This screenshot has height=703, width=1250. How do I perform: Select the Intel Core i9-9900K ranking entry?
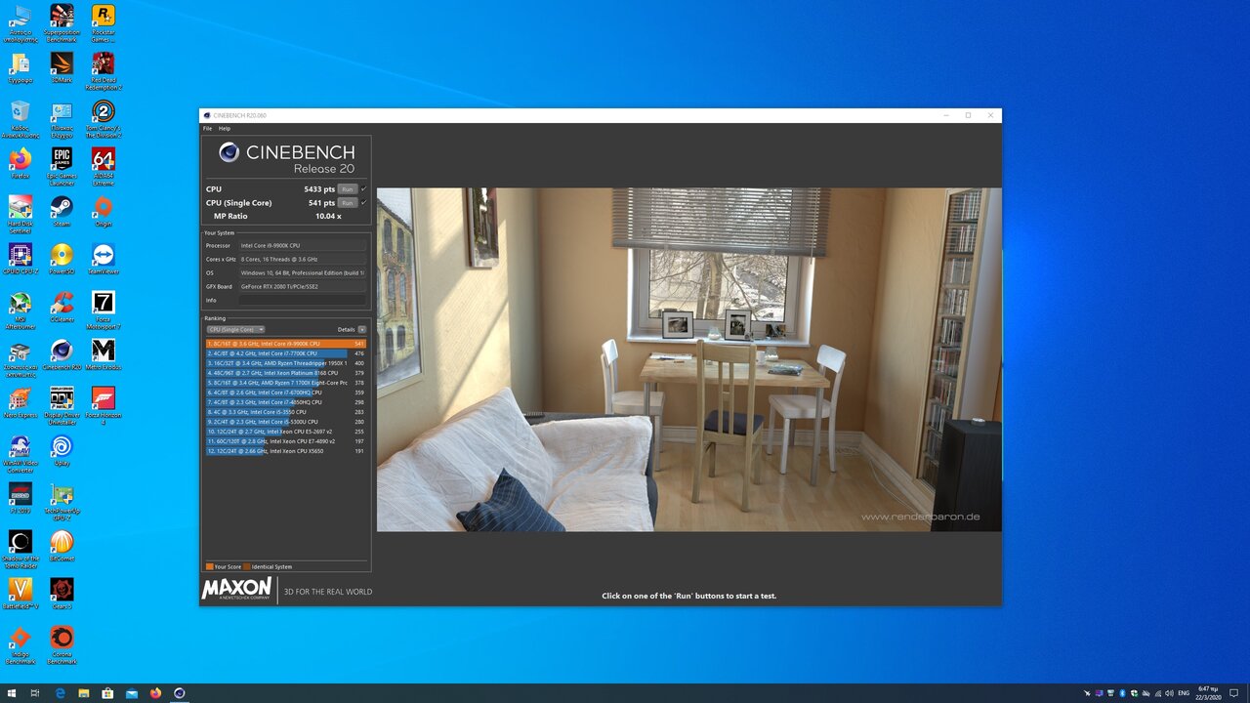pos(285,344)
